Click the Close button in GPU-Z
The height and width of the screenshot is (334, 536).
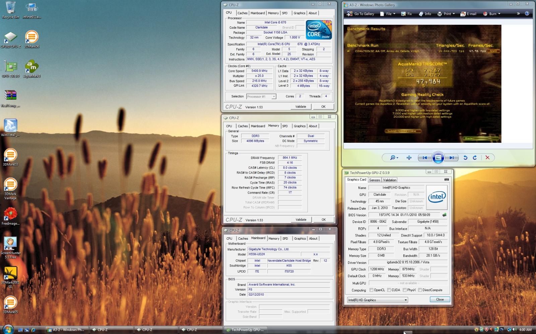(440, 300)
